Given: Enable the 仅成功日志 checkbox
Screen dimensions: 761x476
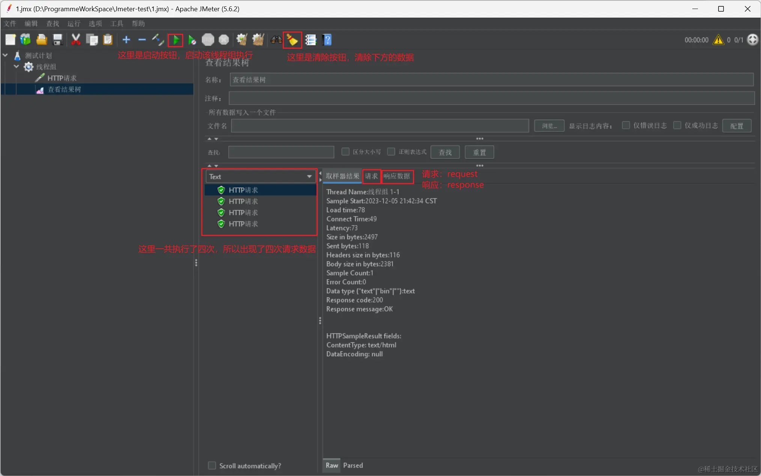Looking at the screenshot, I should pyautogui.click(x=677, y=125).
